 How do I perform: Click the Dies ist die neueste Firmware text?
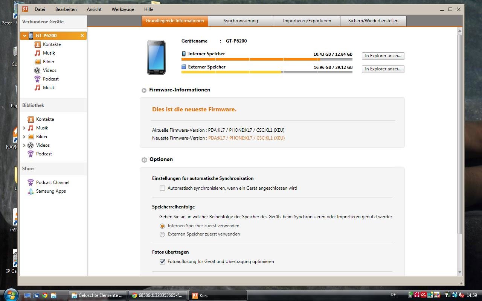[x=194, y=109]
